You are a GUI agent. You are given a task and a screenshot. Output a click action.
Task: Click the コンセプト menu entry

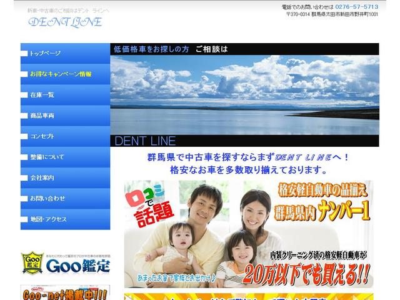pyautogui.click(x=65, y=136)
